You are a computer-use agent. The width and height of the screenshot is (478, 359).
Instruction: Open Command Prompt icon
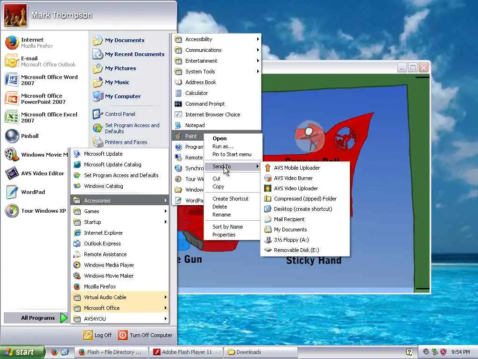(x=178, y=104)
